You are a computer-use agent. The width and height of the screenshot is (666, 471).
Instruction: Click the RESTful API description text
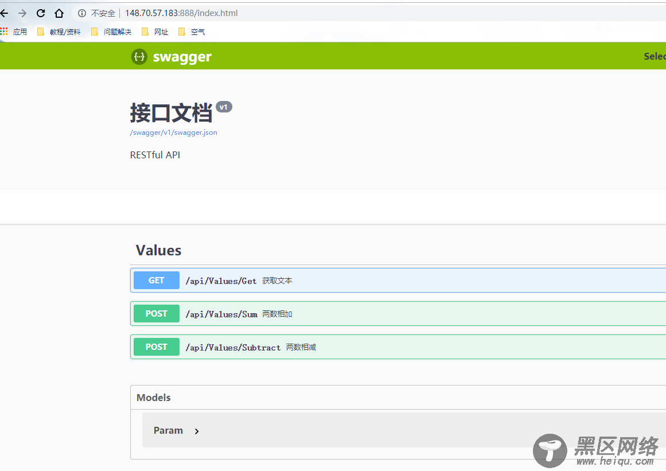pos(155,155)
